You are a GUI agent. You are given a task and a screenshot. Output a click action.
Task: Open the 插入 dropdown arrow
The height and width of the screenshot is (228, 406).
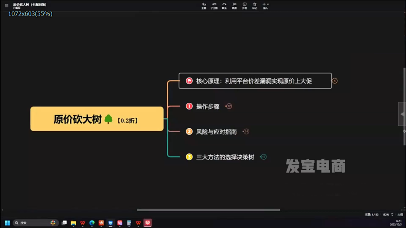[268, 4]
